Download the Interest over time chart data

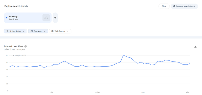[195, 47]
